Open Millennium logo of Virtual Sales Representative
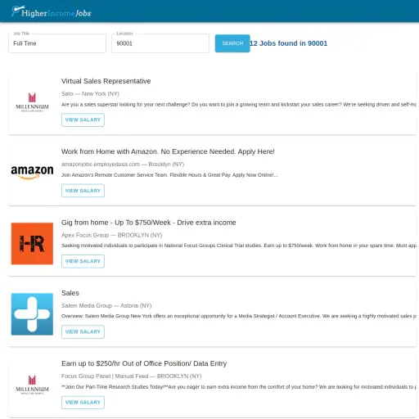The width and height of the screenshot is (419, 419). pos(32,102)
